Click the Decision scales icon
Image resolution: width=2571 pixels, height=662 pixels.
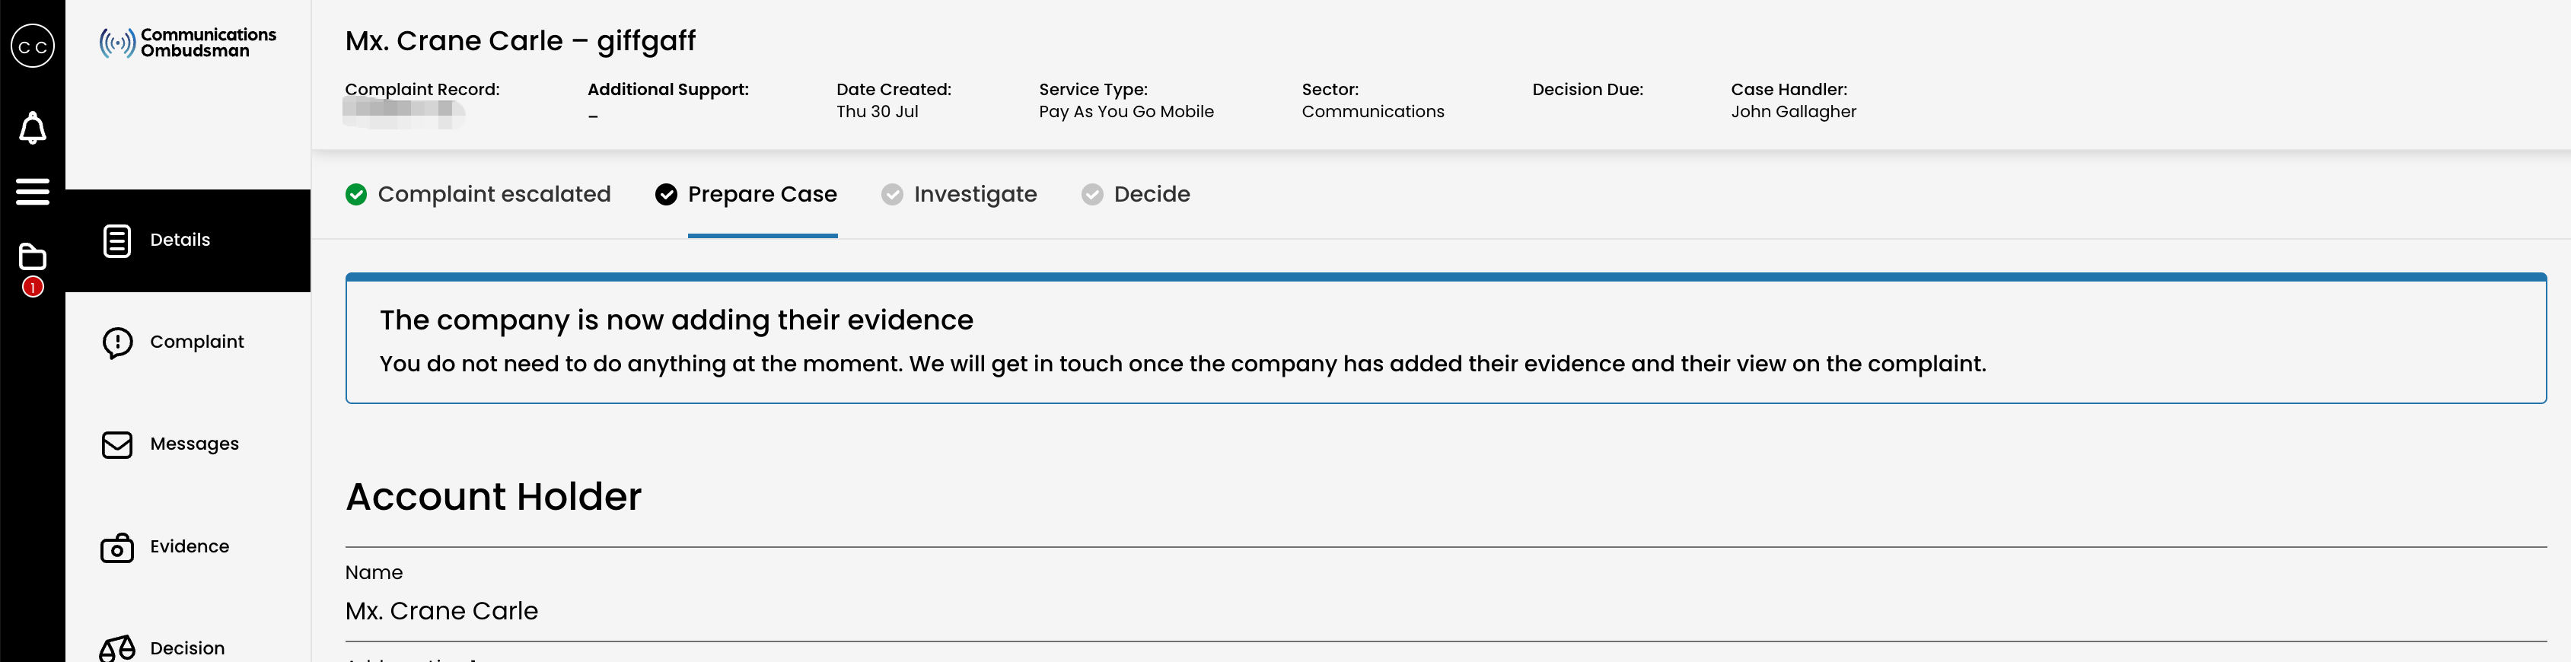[x=116, y=648]
